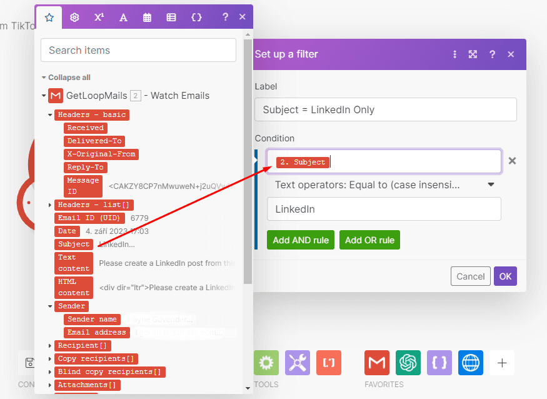Open the general functions gear tab
The width and height of the screenshot is (547, 399).
pyautogui.click(x=74, y=18)
